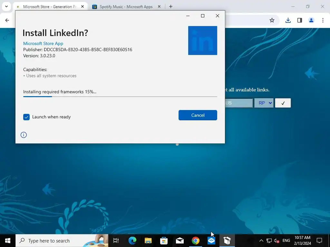Open Mail app from taskbar
The height and width of the screenshot is (247, 330).
click(180, 241)
